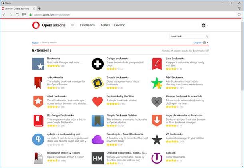Screen dimensions: 244x168
Task: Open the qubble blue circle icon
Action: pos(38,139)
